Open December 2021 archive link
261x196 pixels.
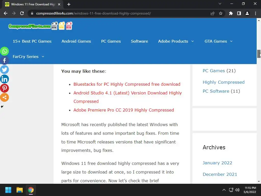[220, 174]
